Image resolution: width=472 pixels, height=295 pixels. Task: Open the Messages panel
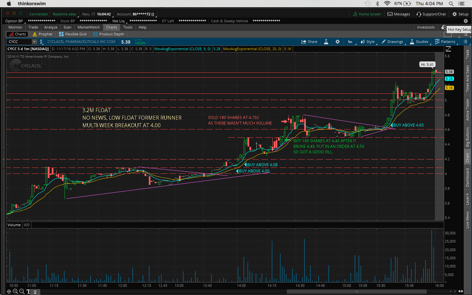pyautogui.click(x=399, y=14)
